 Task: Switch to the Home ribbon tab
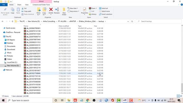point(11,5)
